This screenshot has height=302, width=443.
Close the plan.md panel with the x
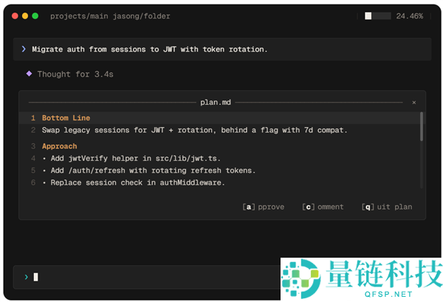click(414, 103)
